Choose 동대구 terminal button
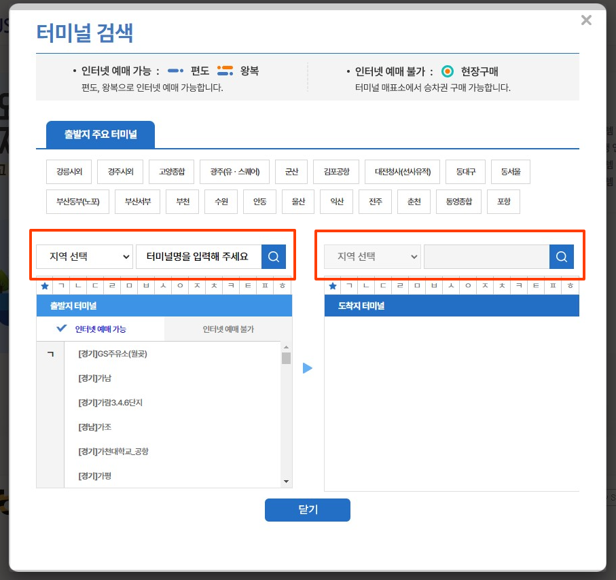616x580 pixels. [465, 172]
